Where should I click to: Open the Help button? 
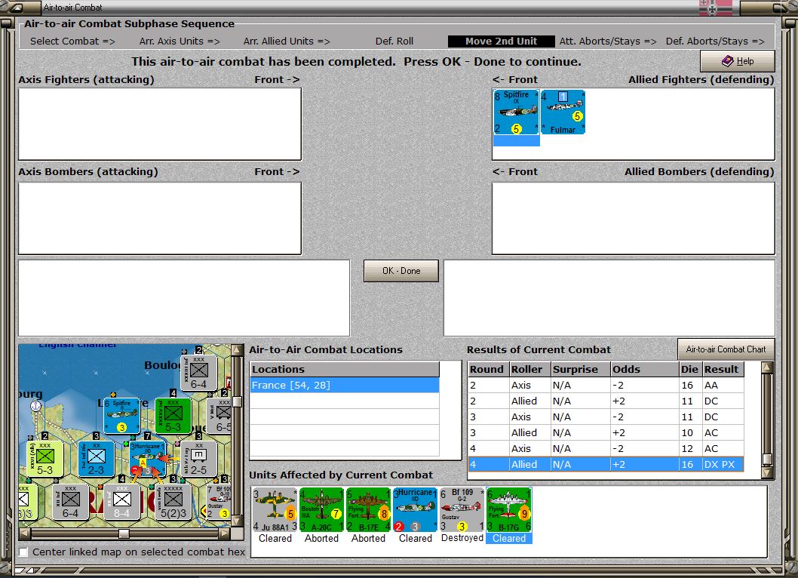click(738, 61)
